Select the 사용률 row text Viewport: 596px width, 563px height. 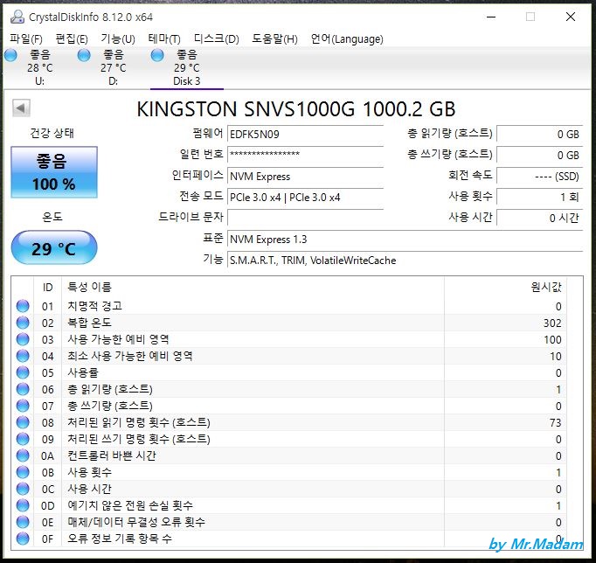click(83, 372)
